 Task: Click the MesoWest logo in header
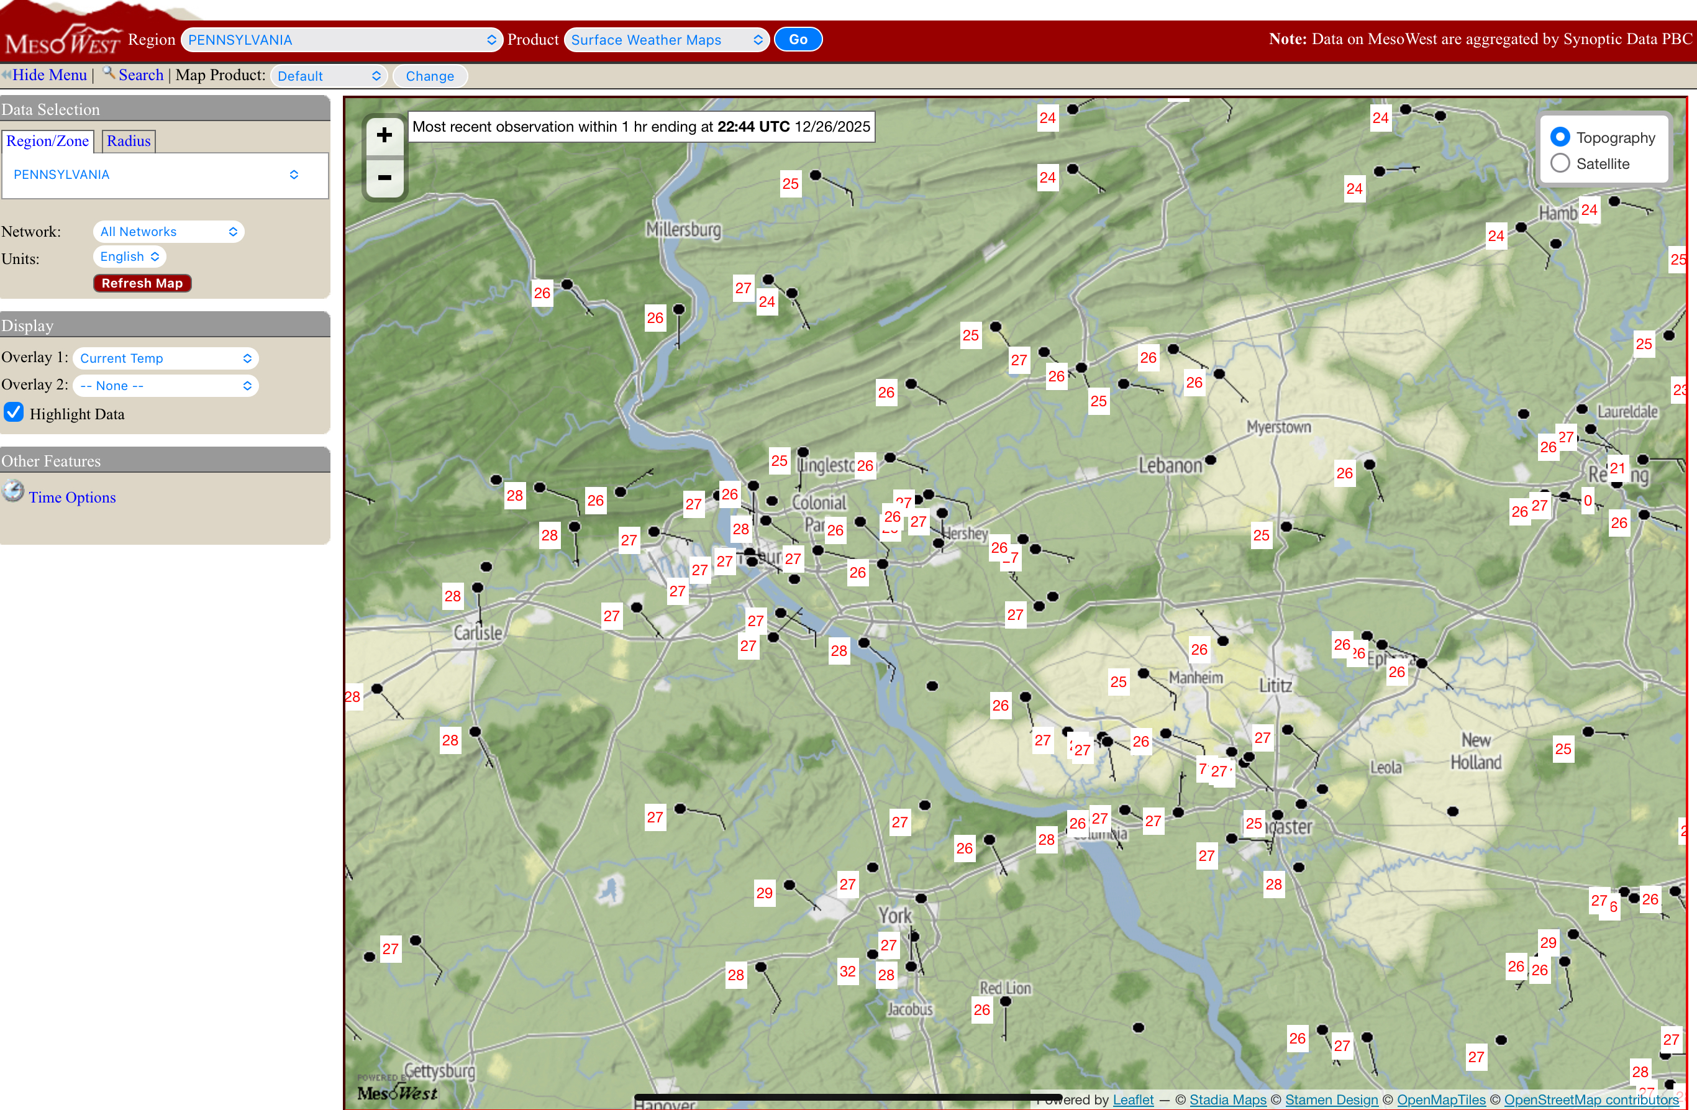(x=62, y=39)
